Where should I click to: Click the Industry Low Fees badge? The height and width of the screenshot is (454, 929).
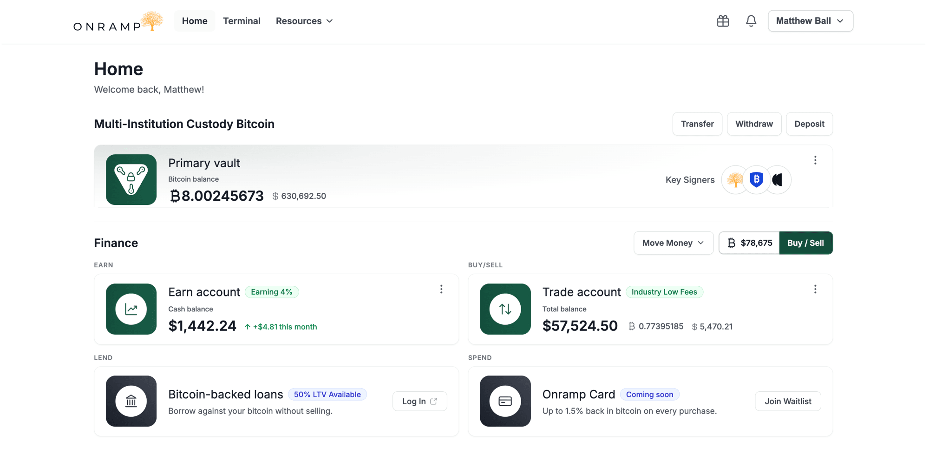click(x=664, y=292)
